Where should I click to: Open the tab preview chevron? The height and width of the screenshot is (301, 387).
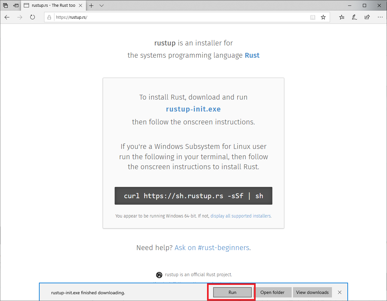(102, 5)
